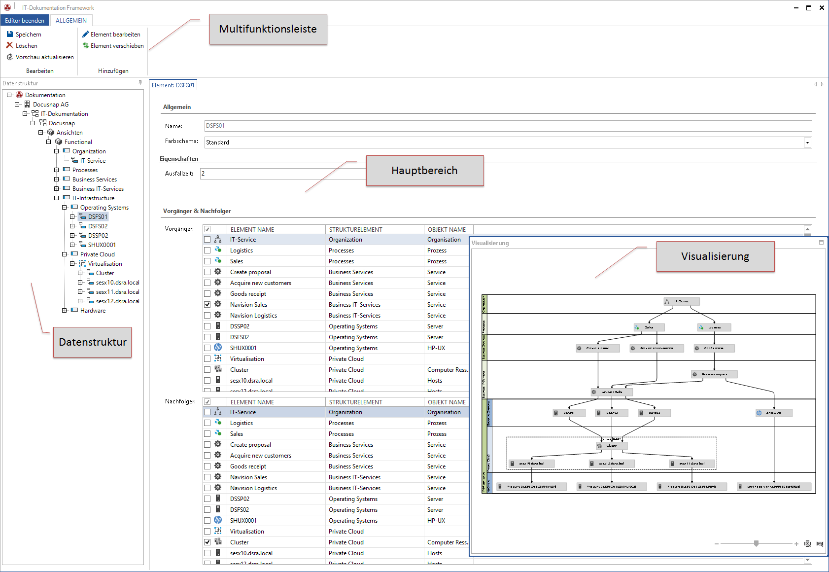Click the Speichern save icon
This screenshot has width=829, height=572.
pyautogui.click(x=9, y=34)
